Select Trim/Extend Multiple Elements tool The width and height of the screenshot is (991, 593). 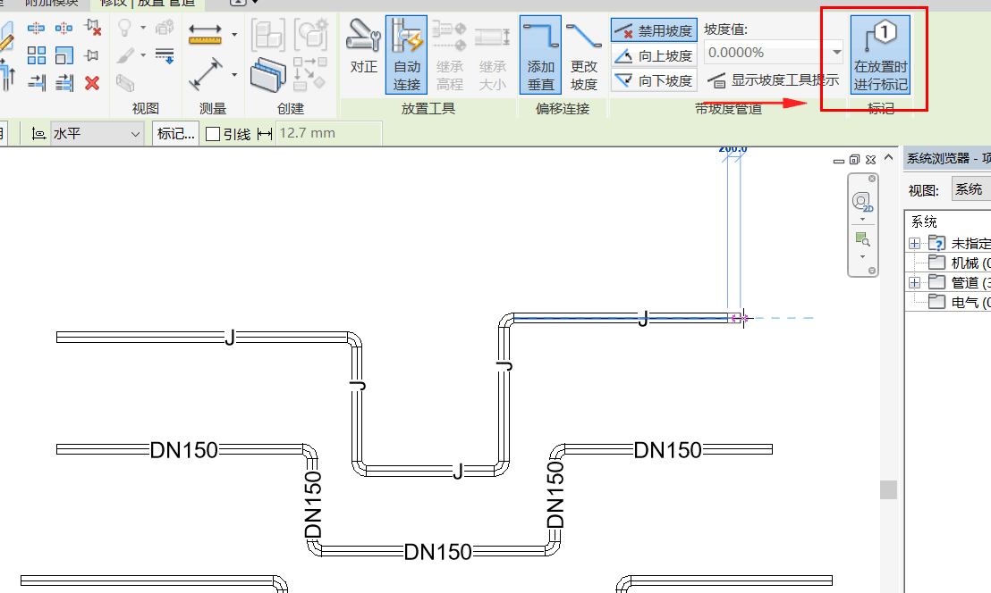[64, 83]
